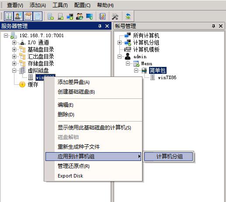
Task: Open the hammer and wrench tools icon
Action: point(115,16)
